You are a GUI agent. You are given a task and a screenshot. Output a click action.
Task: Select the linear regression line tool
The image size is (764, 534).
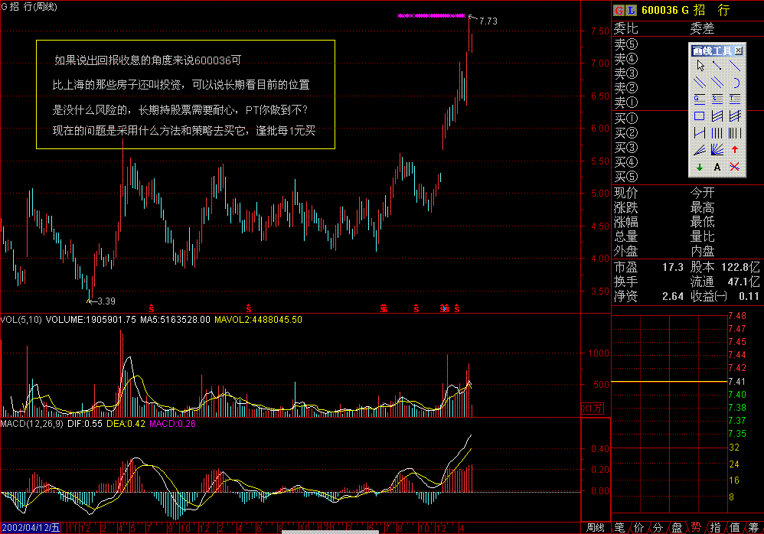click(700, 133)
